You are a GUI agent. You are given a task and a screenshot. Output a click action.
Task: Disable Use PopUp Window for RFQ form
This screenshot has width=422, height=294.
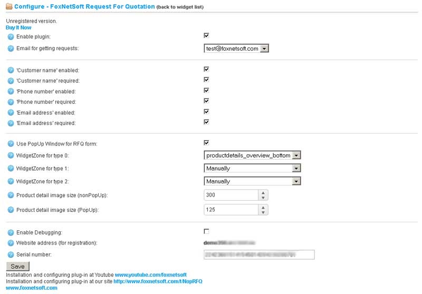(206, 143)
